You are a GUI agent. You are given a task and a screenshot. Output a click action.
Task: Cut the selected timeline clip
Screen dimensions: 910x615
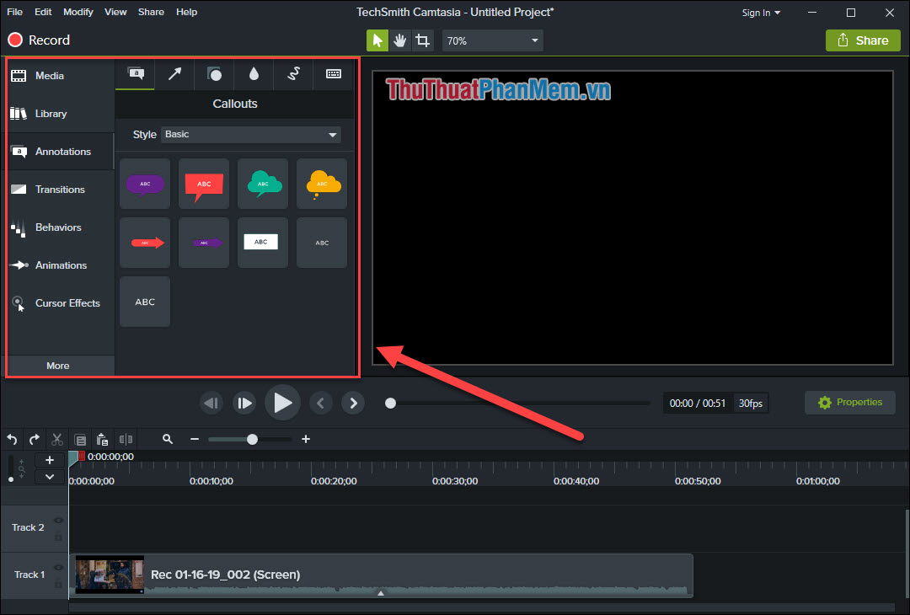tap(57, 439)
